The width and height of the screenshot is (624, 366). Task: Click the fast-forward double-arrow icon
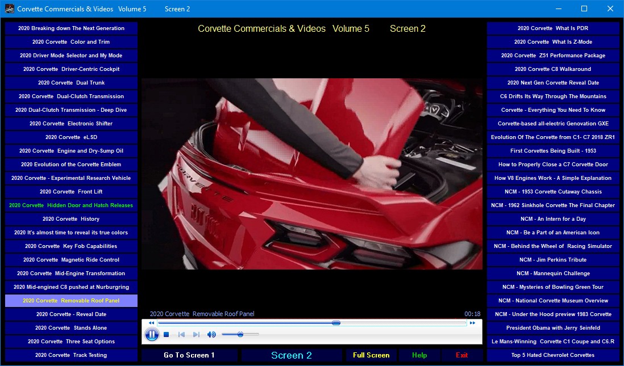(x=472, y=323)
